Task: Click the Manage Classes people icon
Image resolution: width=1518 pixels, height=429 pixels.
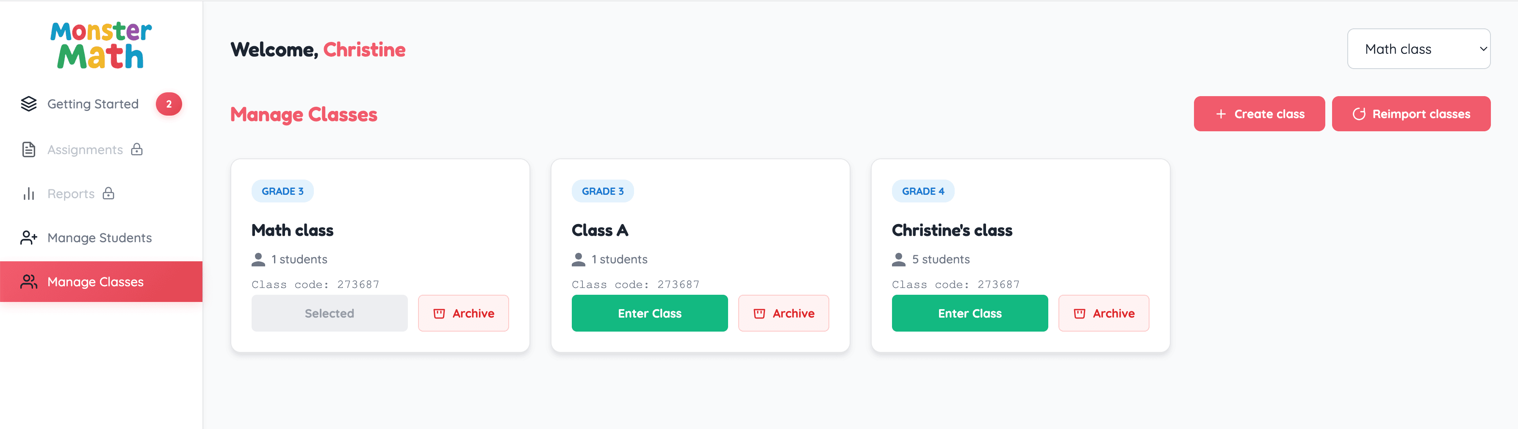Action: click(x=29, y=282)
